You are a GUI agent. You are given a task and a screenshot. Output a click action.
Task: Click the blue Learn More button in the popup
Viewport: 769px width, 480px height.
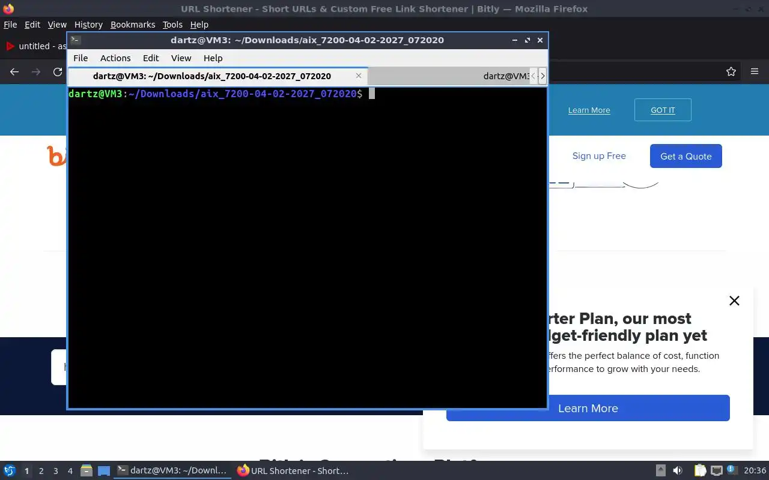(x=588, y=408)
